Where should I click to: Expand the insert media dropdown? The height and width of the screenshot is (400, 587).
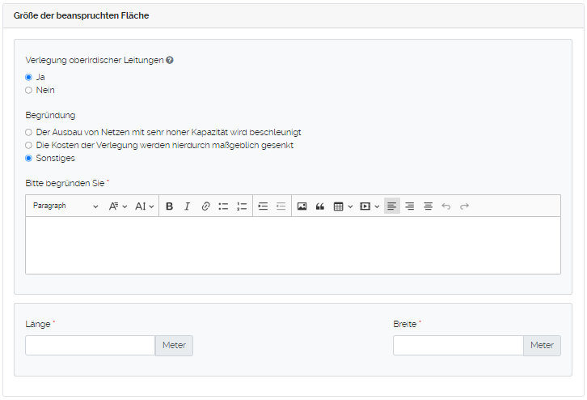click(x=370, y=206)
